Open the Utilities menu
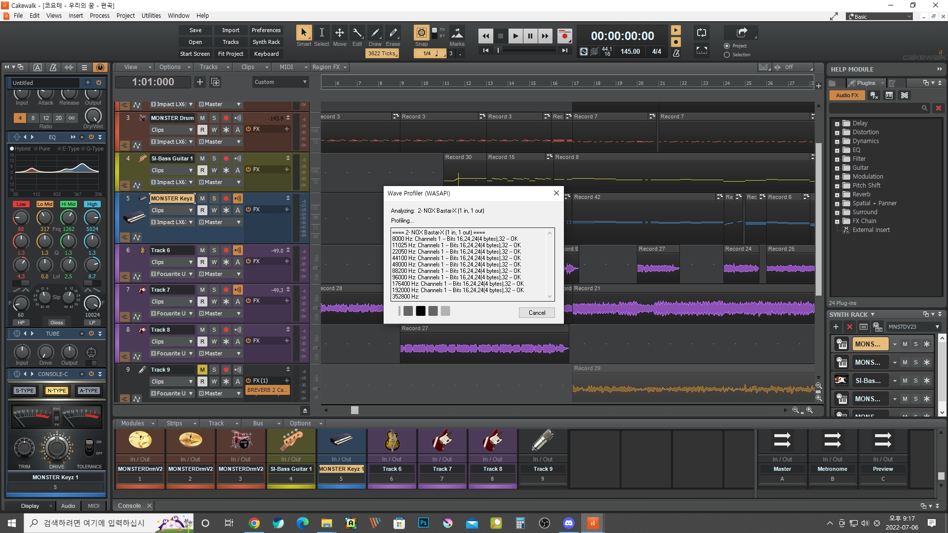Image resolution: width=948 pixels, height=533 pixels. 151,16
